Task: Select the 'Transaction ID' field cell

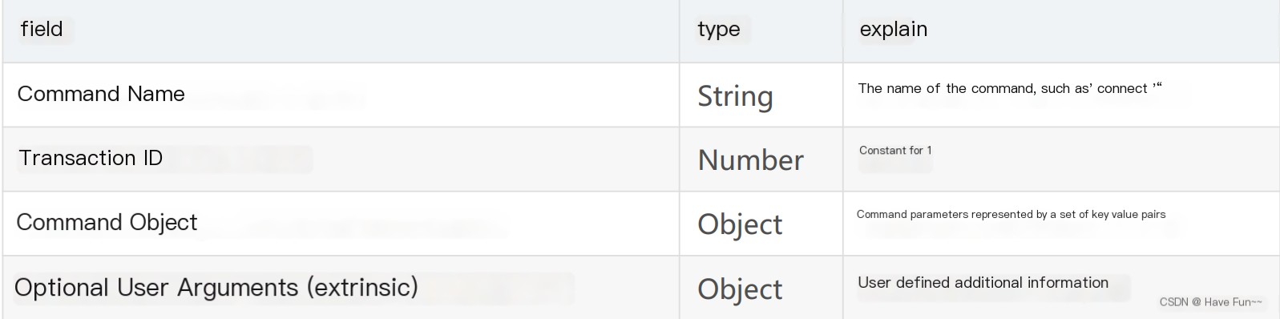Action: tap(341, 159)
